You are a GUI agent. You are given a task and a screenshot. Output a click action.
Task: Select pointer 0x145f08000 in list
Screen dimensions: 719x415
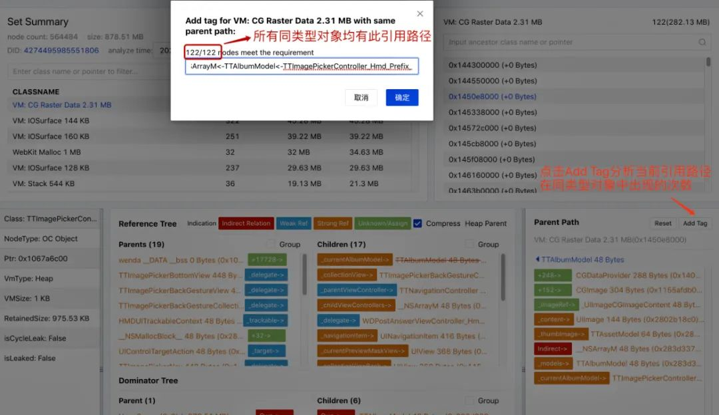[573, 160]
